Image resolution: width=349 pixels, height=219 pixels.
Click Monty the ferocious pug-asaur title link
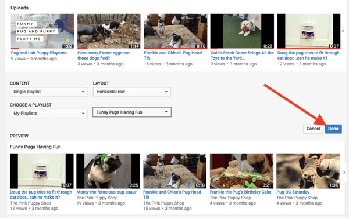pyautogui.click(x=106, y=192)
